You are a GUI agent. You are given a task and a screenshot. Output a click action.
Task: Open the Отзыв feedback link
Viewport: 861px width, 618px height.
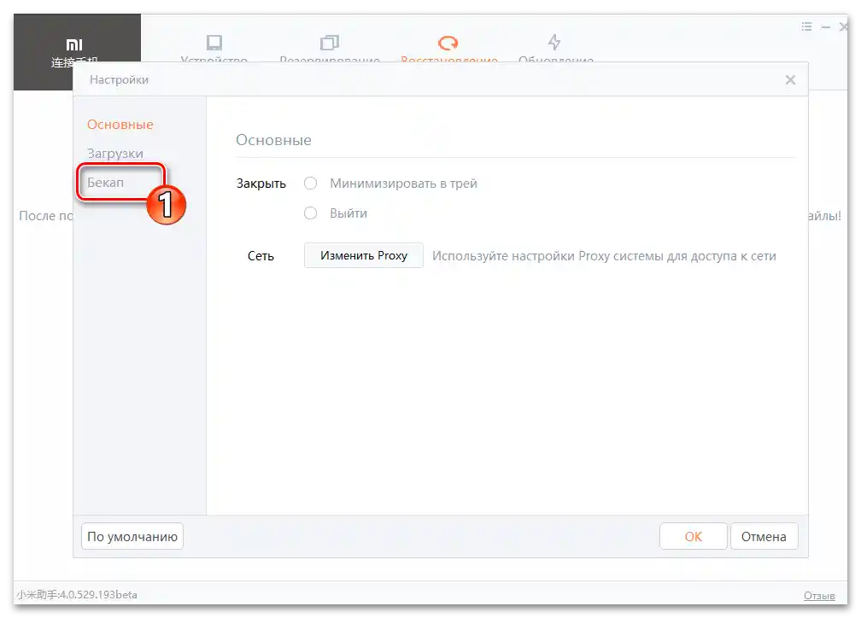click(x=819, y=596)
